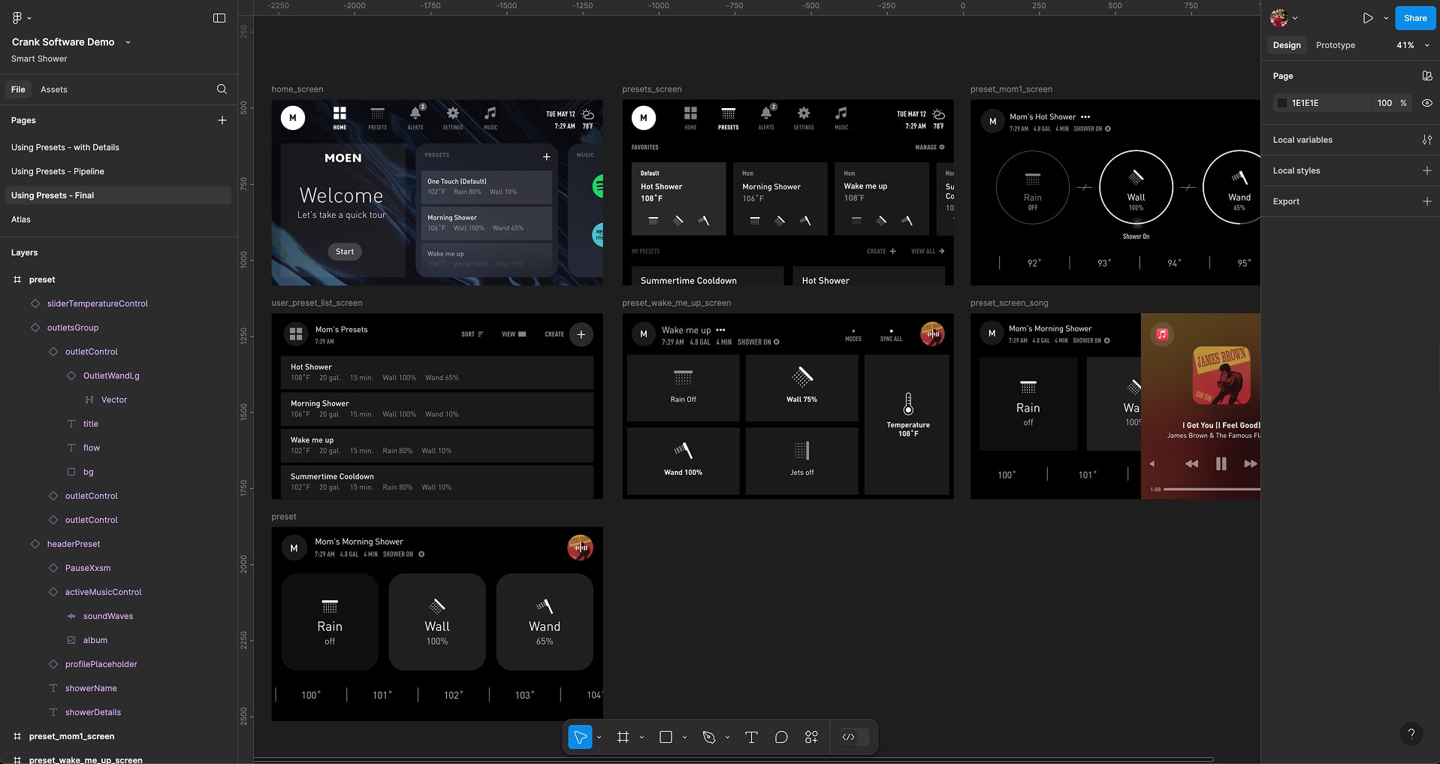Select the headerPreset layer
This screenshot has height=764, width=1440.
[74, 544]
